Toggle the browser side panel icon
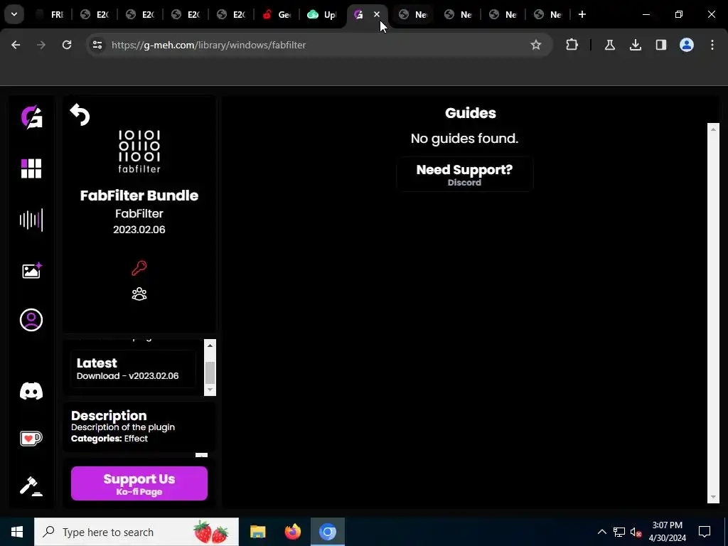The height and width of the screenshot is (546, 728). [660, 45]
